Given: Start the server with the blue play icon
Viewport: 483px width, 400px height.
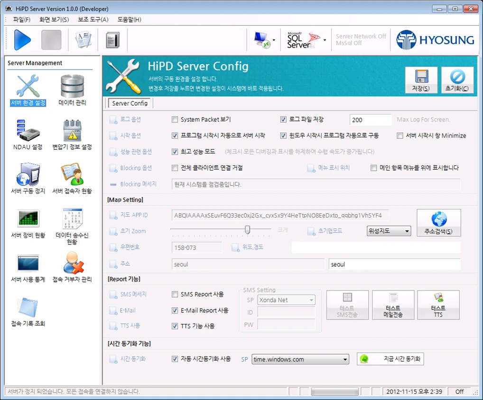Looking at the screenshot, I should [x=22, y=40].
